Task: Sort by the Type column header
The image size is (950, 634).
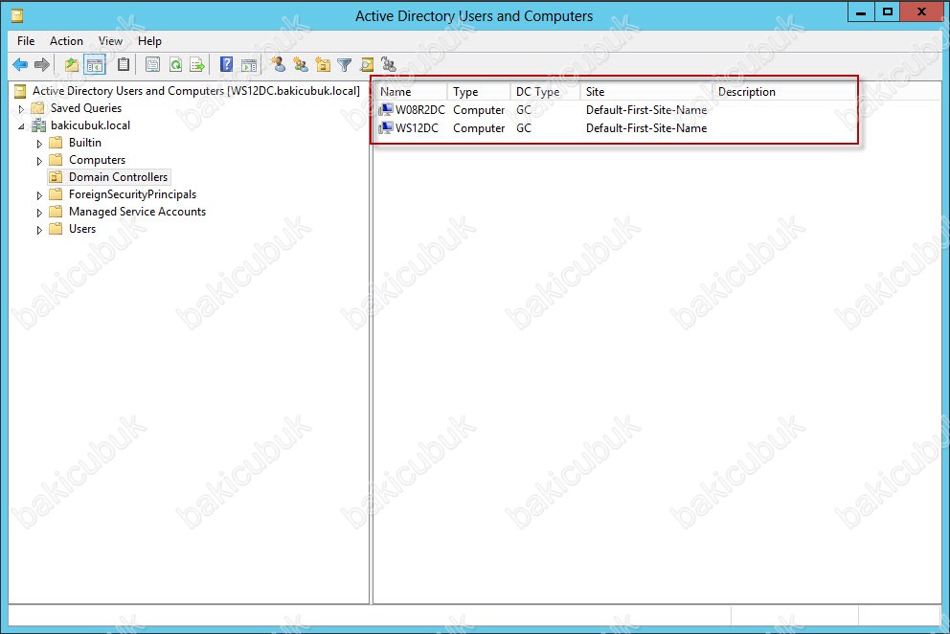Action: point(479,92)
